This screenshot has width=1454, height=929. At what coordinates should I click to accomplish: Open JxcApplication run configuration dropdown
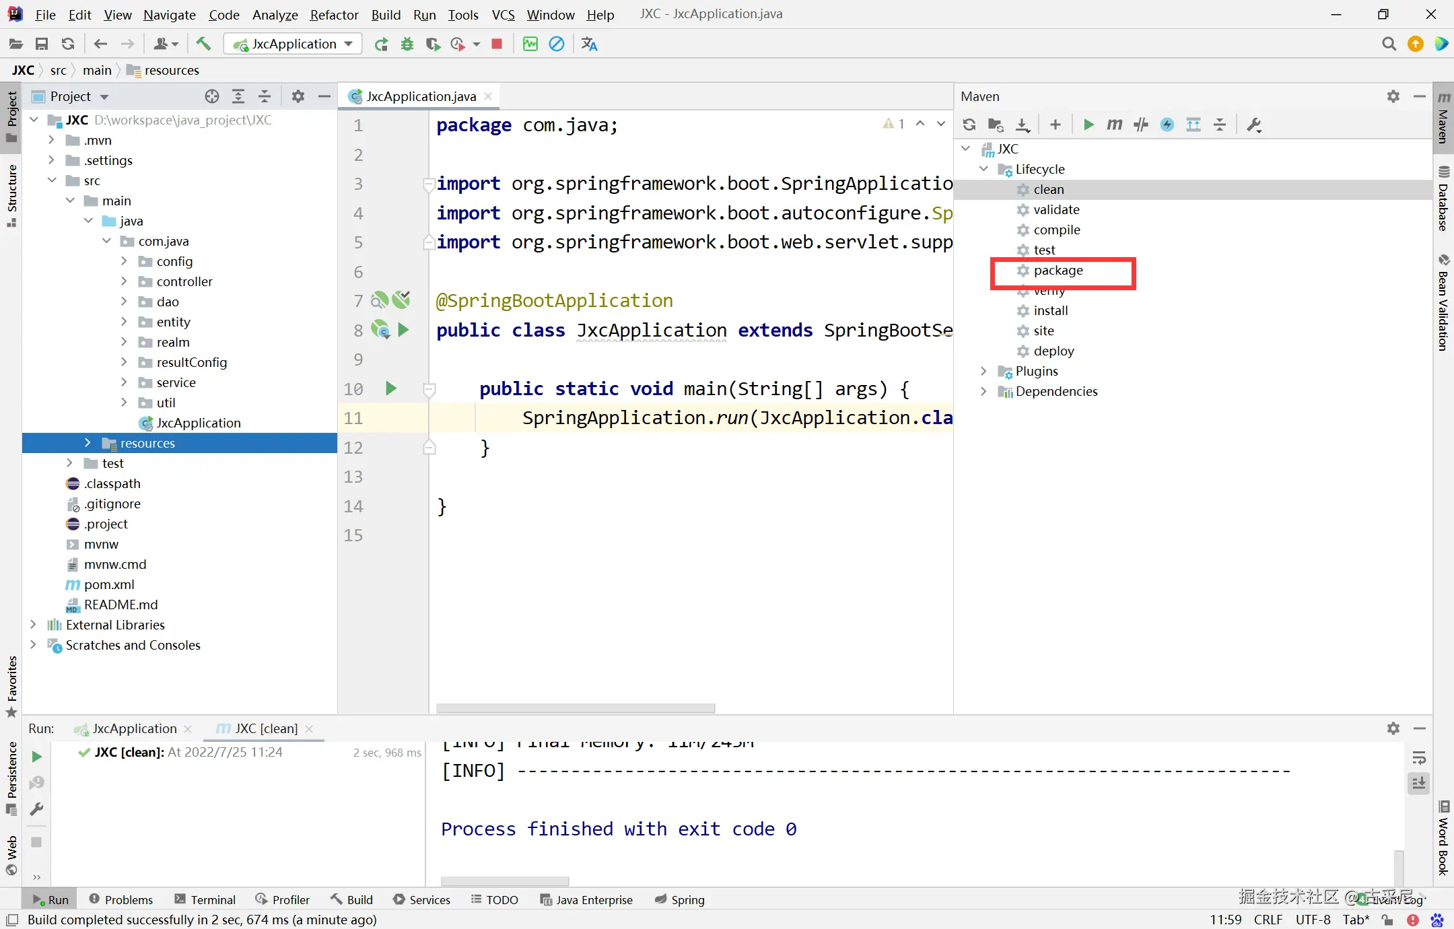point(293,44)
